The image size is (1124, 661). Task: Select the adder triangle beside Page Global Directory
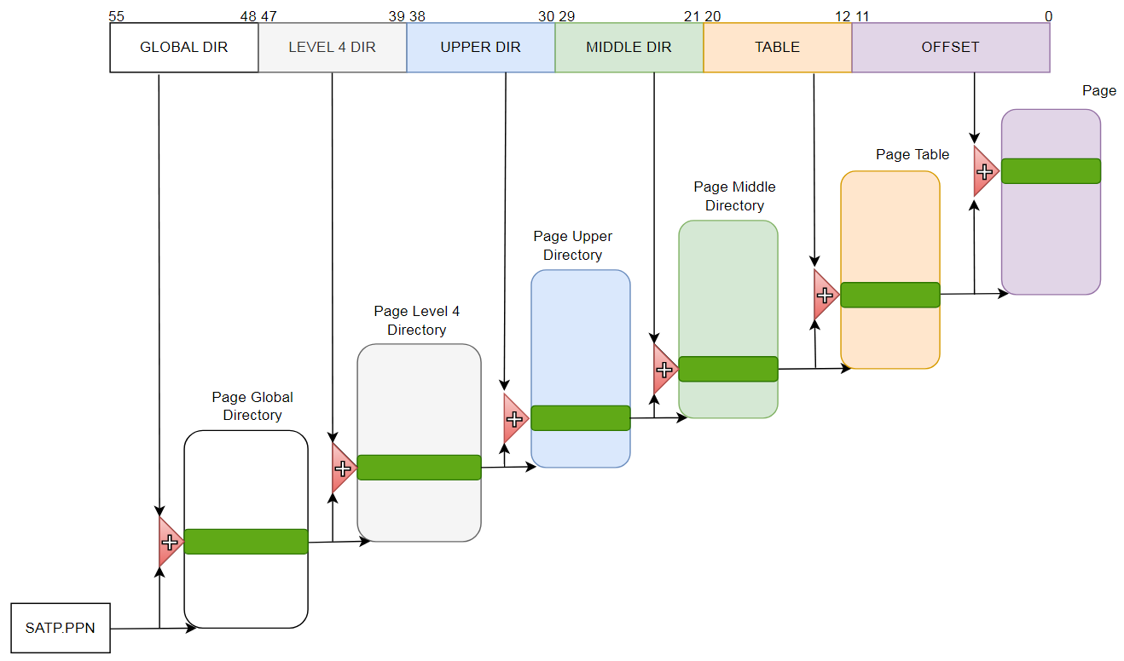(171, 542)
